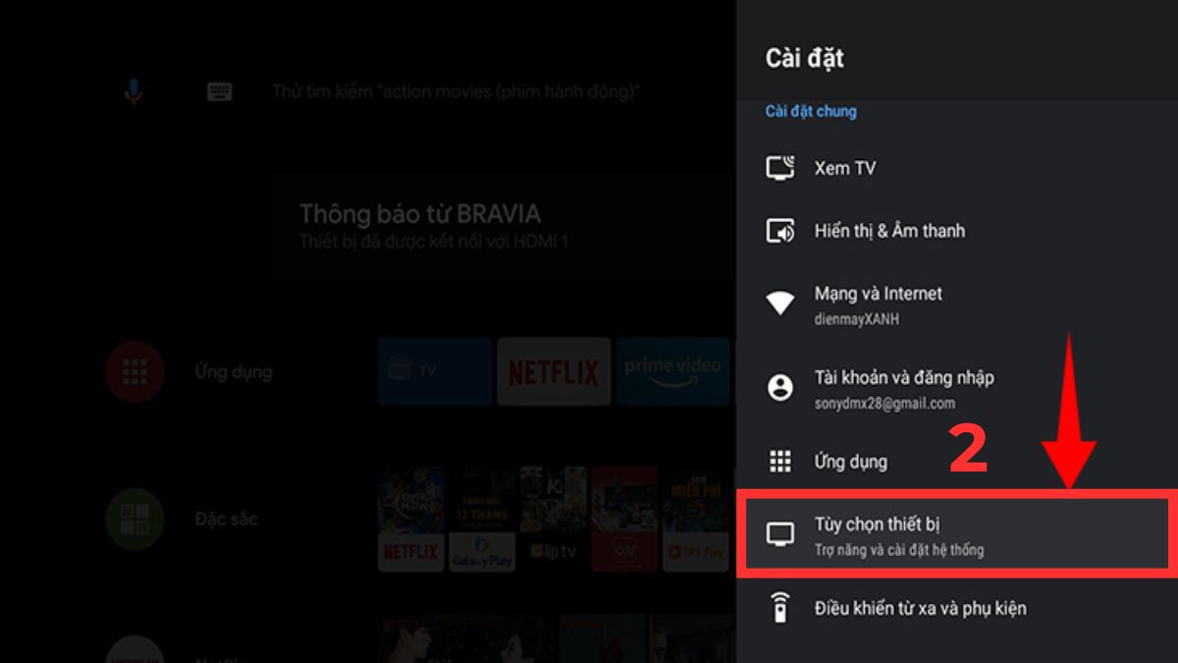Open the FPT Play featured card
Screen dimensions: 1178x663
tap(695, 519)
